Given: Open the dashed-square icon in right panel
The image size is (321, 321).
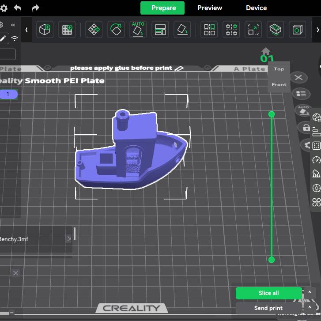Looking at the screenshot, I should coord(316,146).
